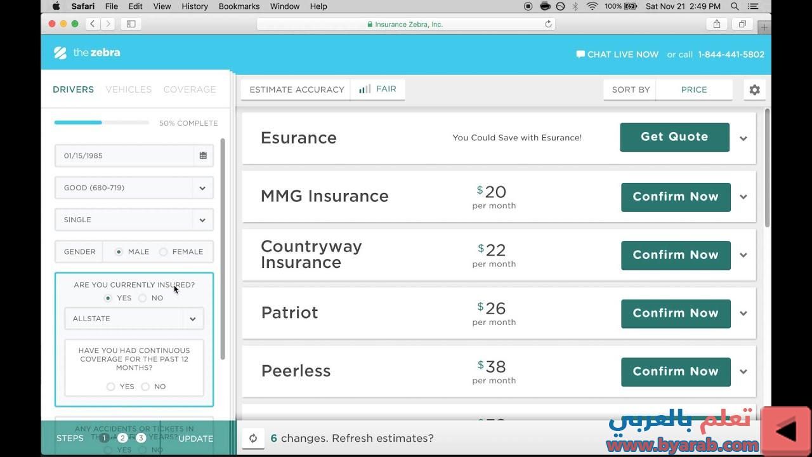
Task: Start Chat Live Now
Action: pos(617,55)
